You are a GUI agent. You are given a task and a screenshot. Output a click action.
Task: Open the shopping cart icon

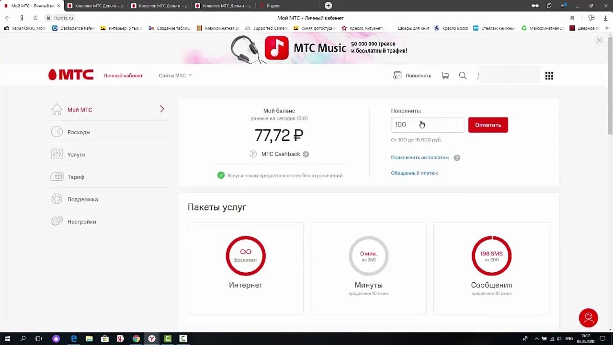coord(445,76)
